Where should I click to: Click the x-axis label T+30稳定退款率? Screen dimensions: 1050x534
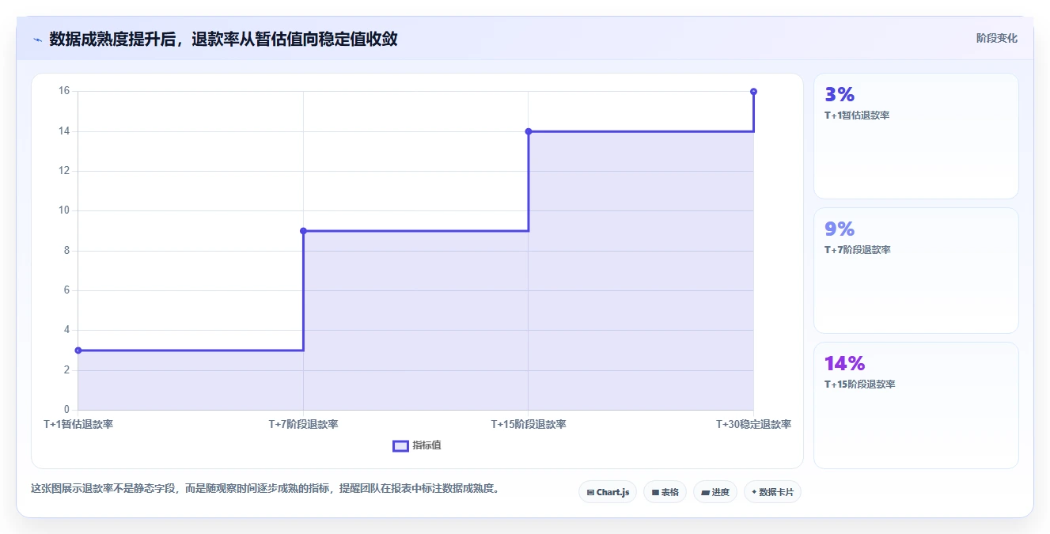pos(753,424)
